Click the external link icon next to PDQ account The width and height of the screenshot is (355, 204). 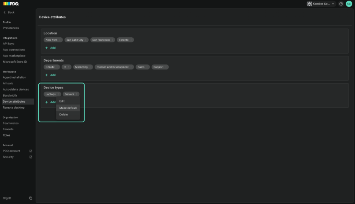pos(31,151)
